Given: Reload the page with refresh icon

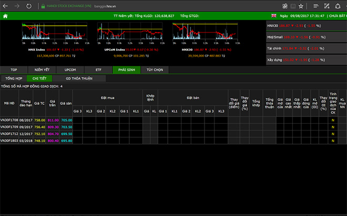Looking at the screenshot, I should tap(29, 5).
